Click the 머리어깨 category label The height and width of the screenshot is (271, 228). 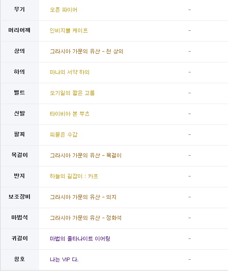[20, 31]
